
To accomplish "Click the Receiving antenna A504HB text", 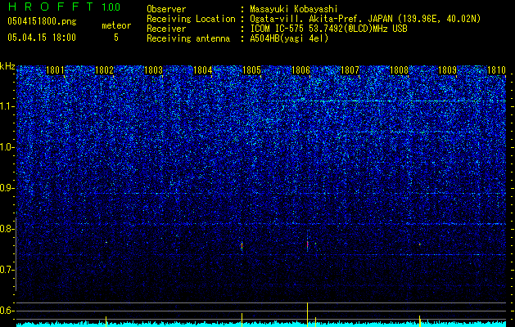I will pyautogui.click(x=289, y=38).
